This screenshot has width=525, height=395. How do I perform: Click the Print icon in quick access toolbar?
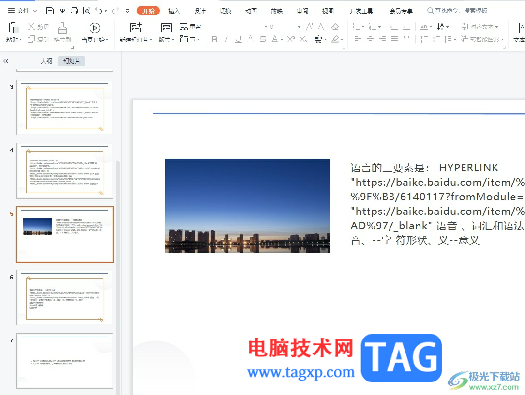74,11
